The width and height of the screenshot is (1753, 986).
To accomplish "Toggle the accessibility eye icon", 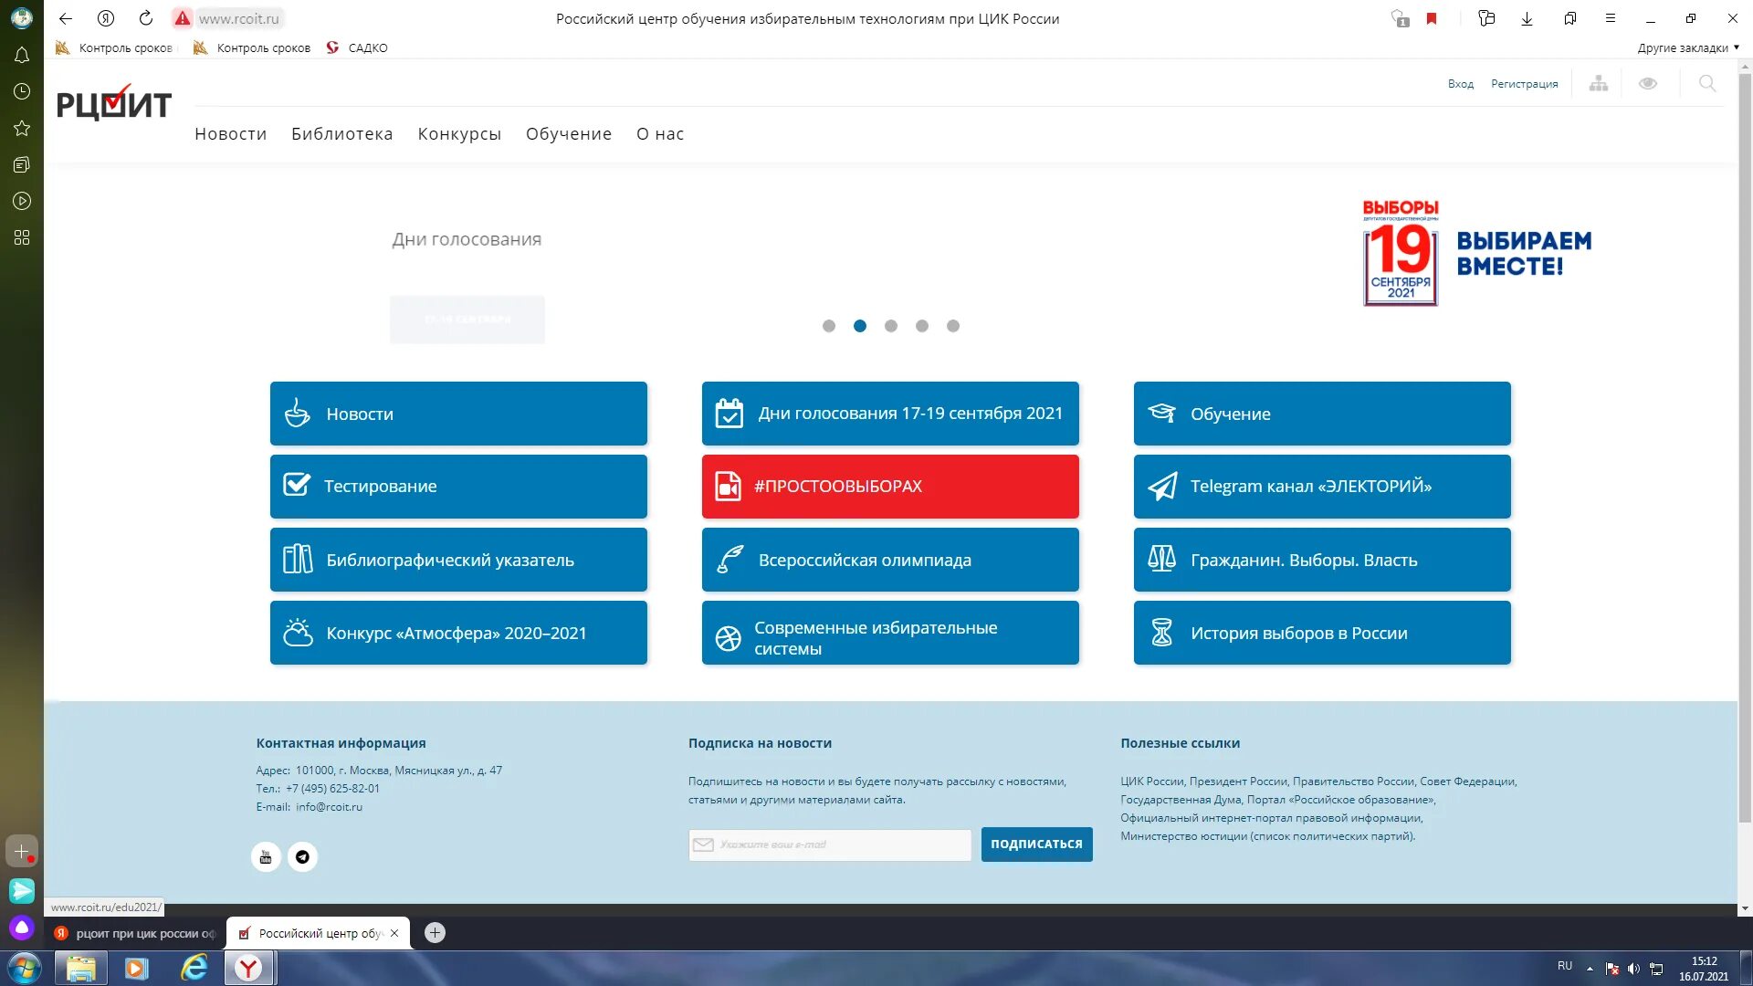I will click(x=1648, y=83).
